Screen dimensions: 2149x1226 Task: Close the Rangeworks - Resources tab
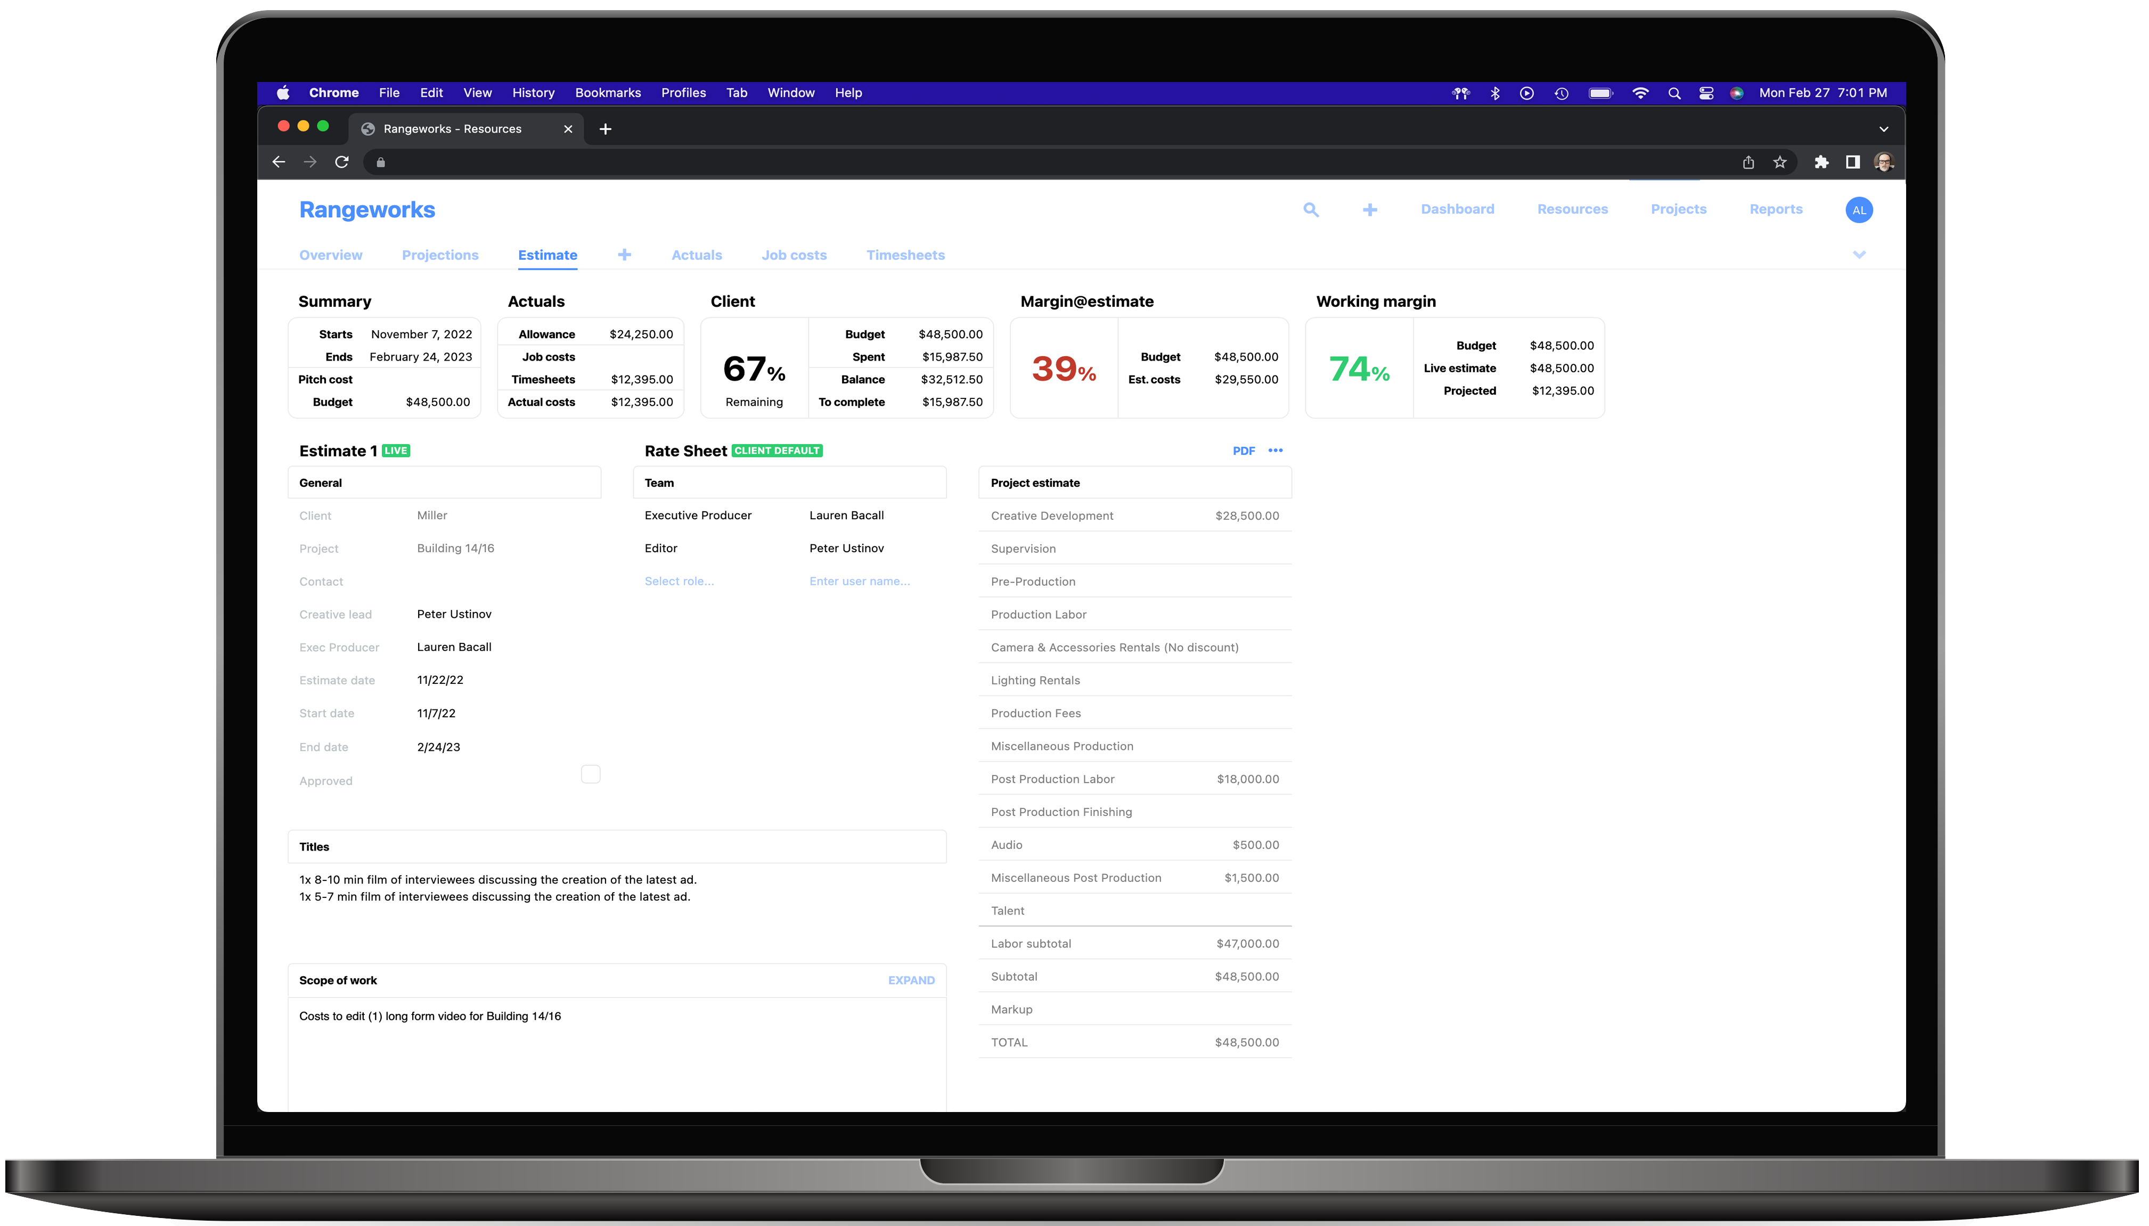(568, 129)
